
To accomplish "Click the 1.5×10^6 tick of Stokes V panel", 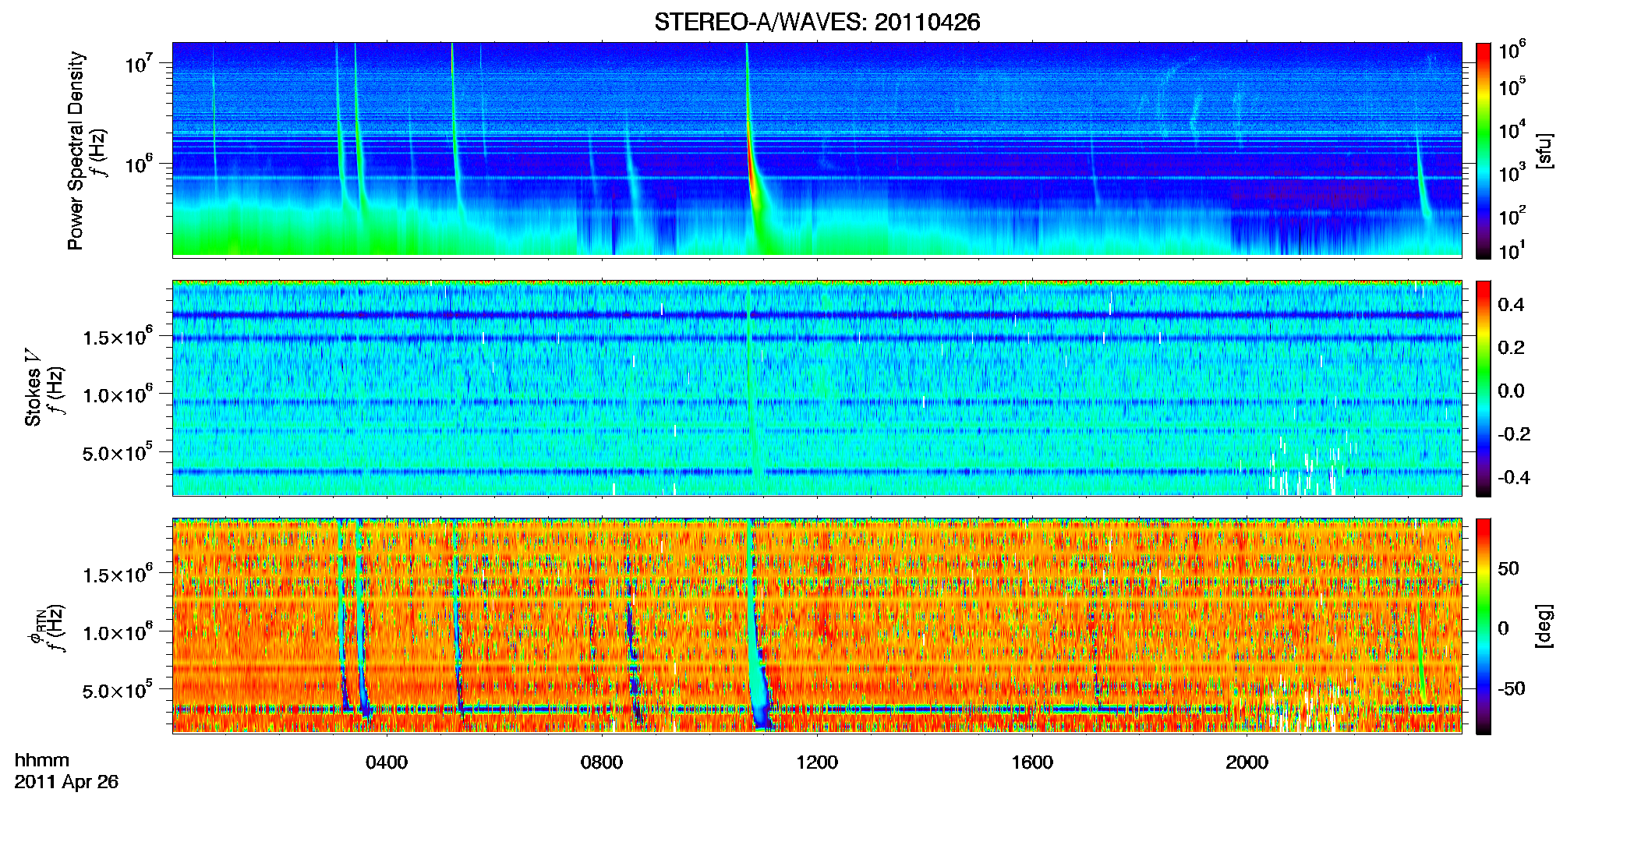I will 117,337.
